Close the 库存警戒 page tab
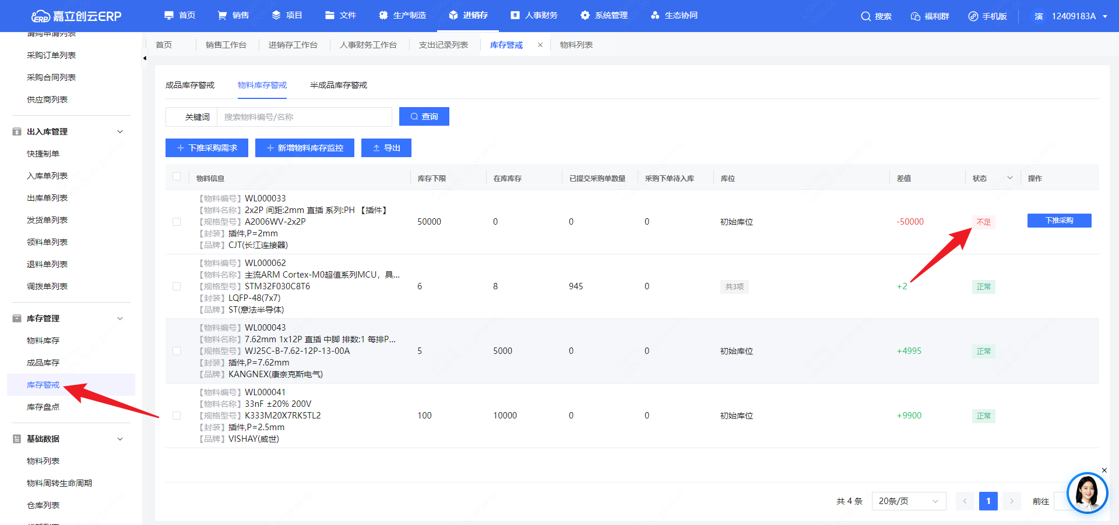Screen dimensions: 1119x525 click(540, 45)
